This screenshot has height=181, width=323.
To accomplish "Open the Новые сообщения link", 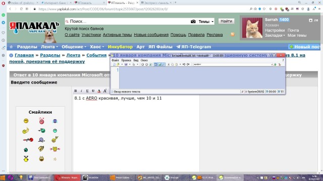I will click(151, 35).
